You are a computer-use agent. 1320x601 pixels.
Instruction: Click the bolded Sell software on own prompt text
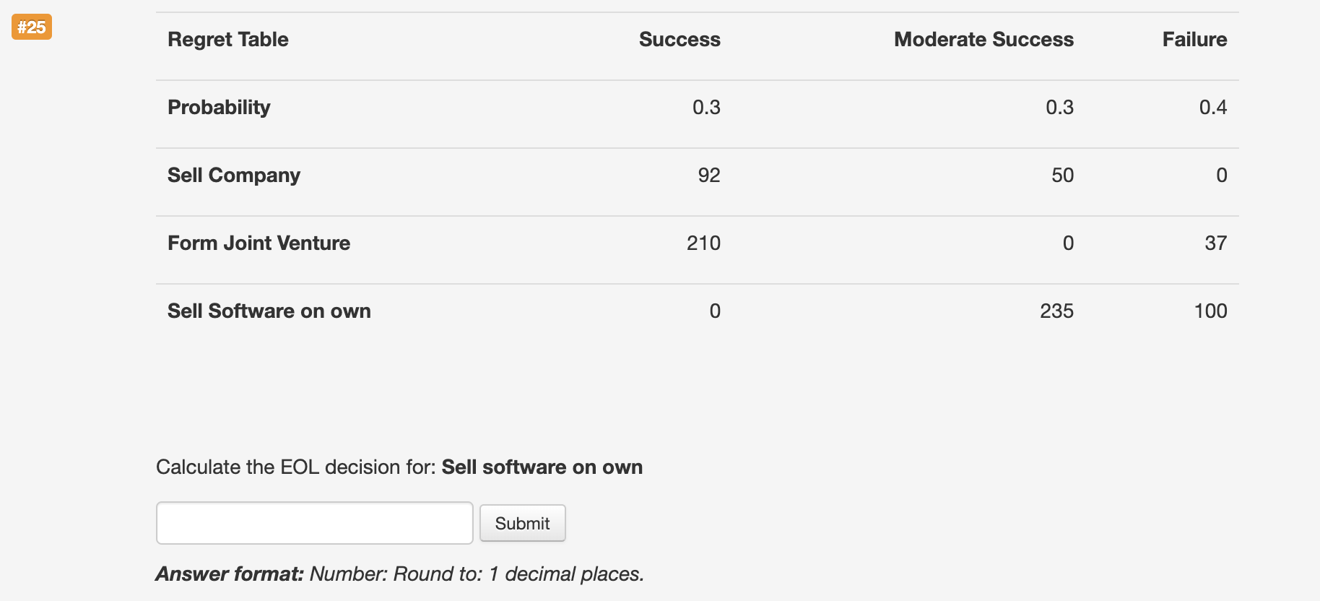(542, 467)
